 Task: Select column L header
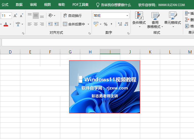click(170, 52)
